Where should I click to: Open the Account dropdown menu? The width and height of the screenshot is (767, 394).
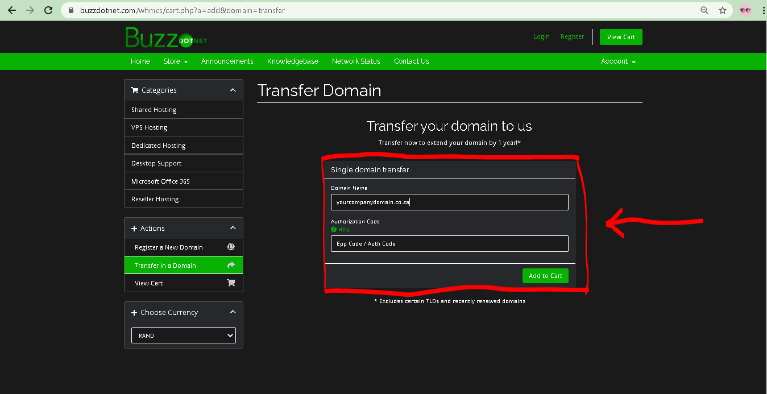pos(618,61)
